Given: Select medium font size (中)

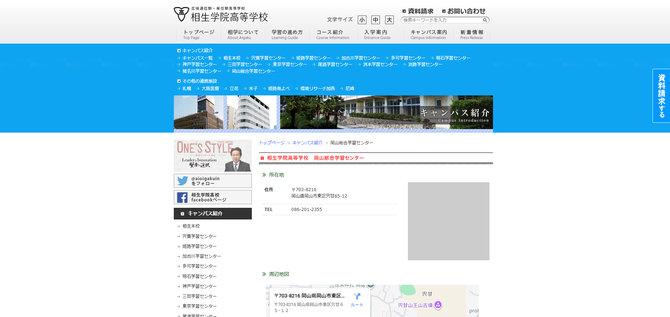Looking at the screenshot, I should click(375, 20).
